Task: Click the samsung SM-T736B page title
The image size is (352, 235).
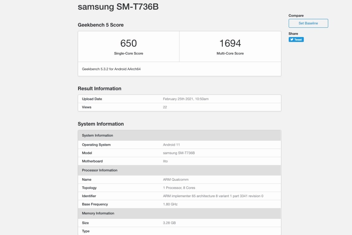Action: click(x=118, y=7)
